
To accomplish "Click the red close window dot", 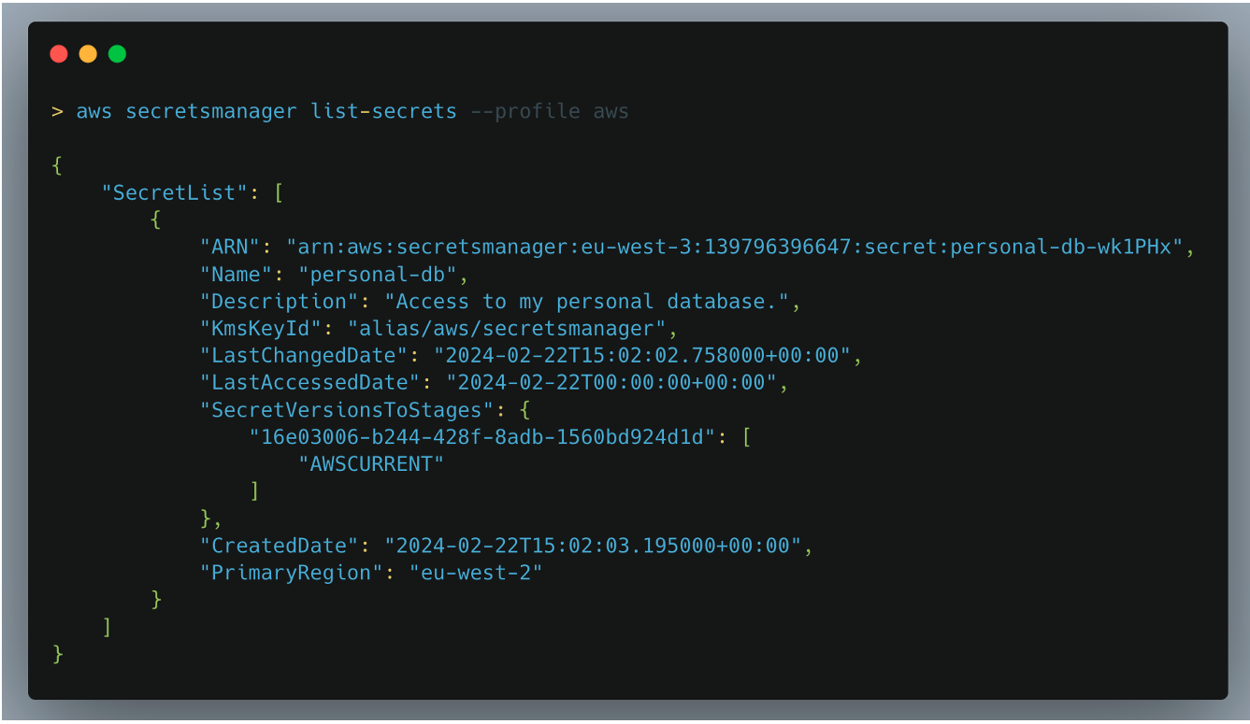I will click(59, 54).
